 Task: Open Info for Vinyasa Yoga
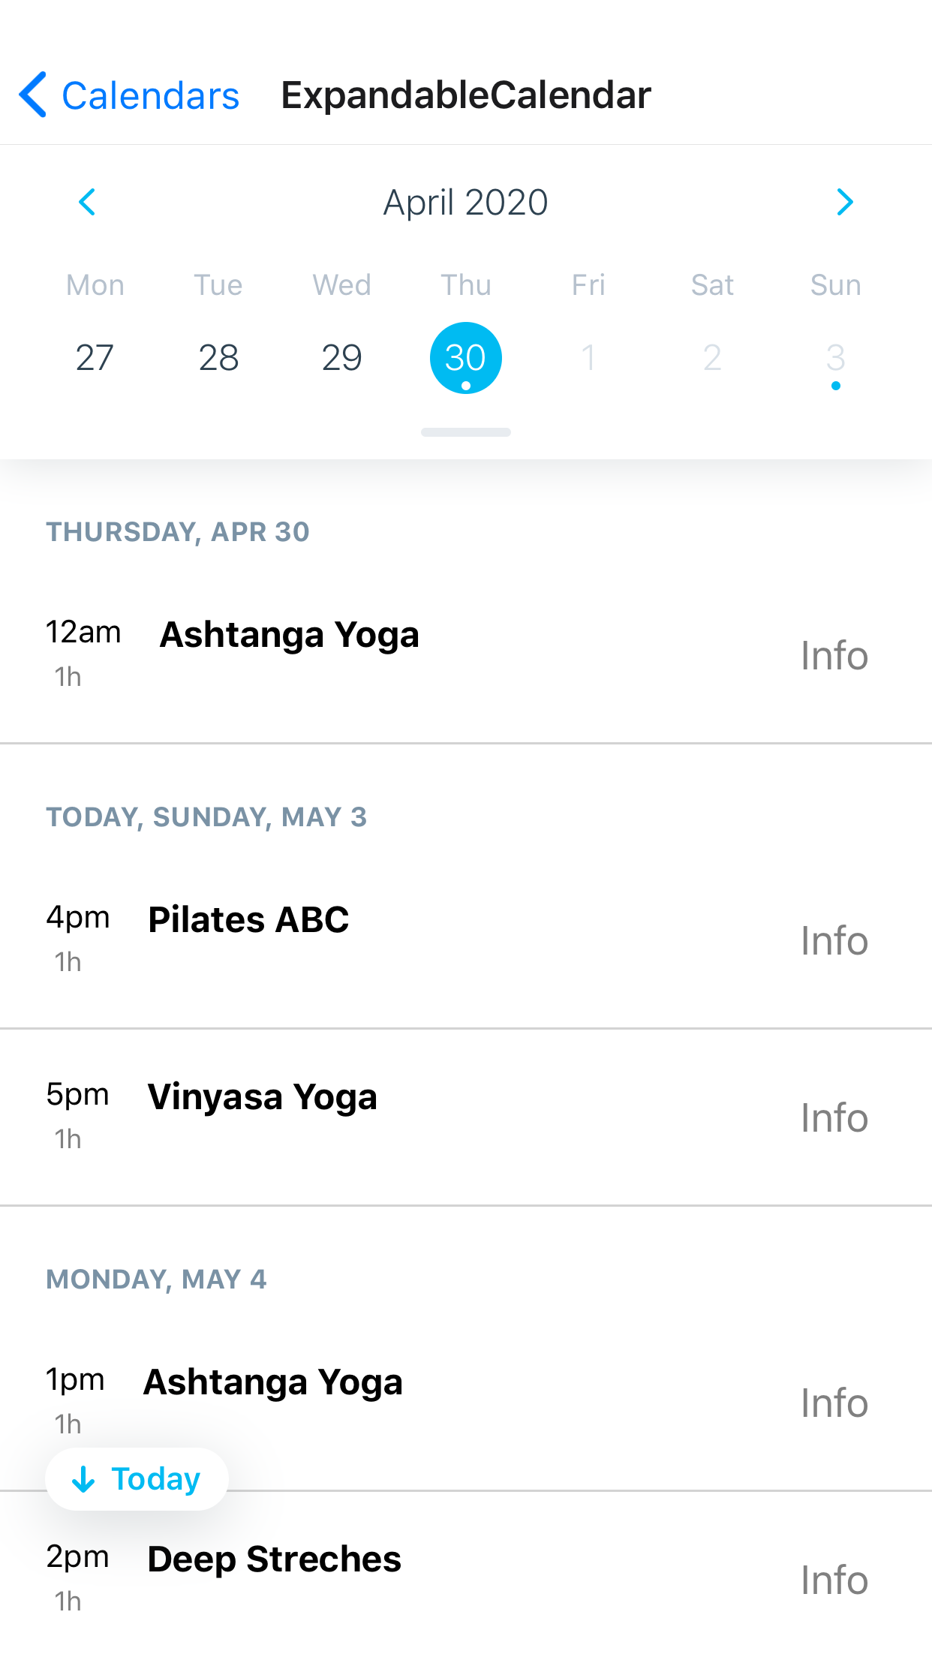tap(834, 1118)
